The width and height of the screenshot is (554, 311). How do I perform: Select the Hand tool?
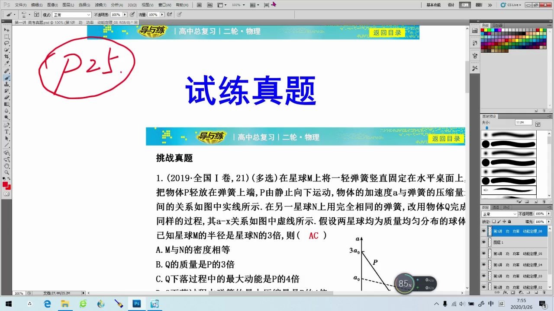6,166
